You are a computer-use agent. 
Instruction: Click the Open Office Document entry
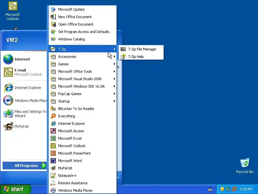coord(83,24)
